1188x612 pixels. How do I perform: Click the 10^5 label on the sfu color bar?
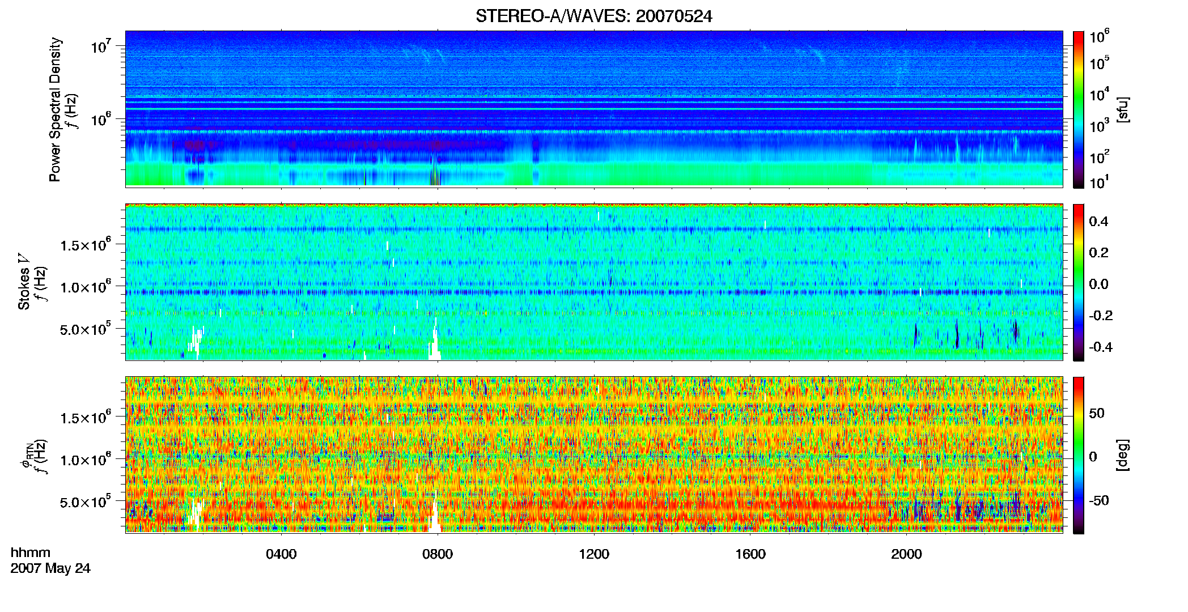click(x=1100, y=62)
